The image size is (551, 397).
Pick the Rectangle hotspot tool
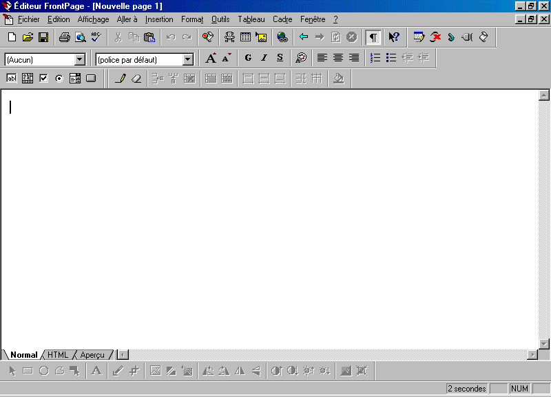point(28,371)
